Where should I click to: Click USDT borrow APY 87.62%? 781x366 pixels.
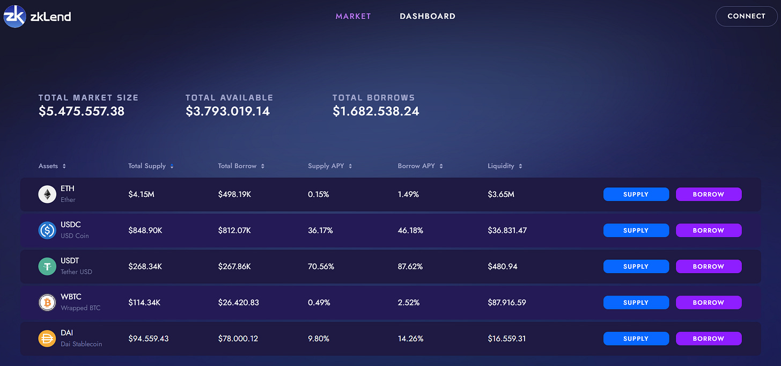pyautogui.click(x=410, y=266)
